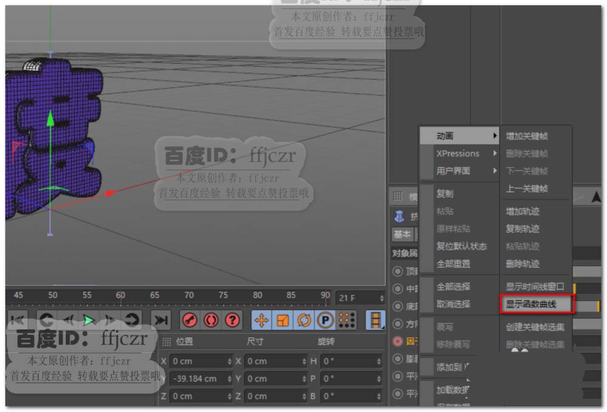Select 复制轨迹 in animation submenu
The image size is (607, 412).
click(x=536, y=229)
